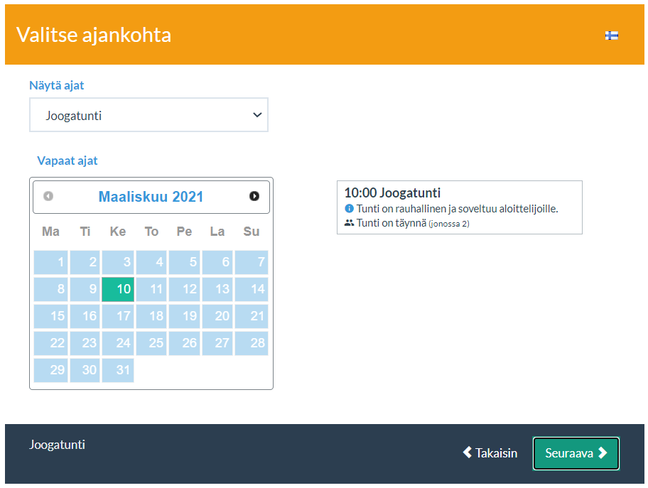Click the Pe weekday header
The width and height of the screenshot is (648, 488).
[184, 232]
